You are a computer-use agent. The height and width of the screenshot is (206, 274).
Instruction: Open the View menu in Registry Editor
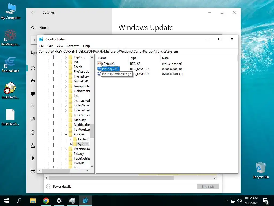[x=60, y=46]
